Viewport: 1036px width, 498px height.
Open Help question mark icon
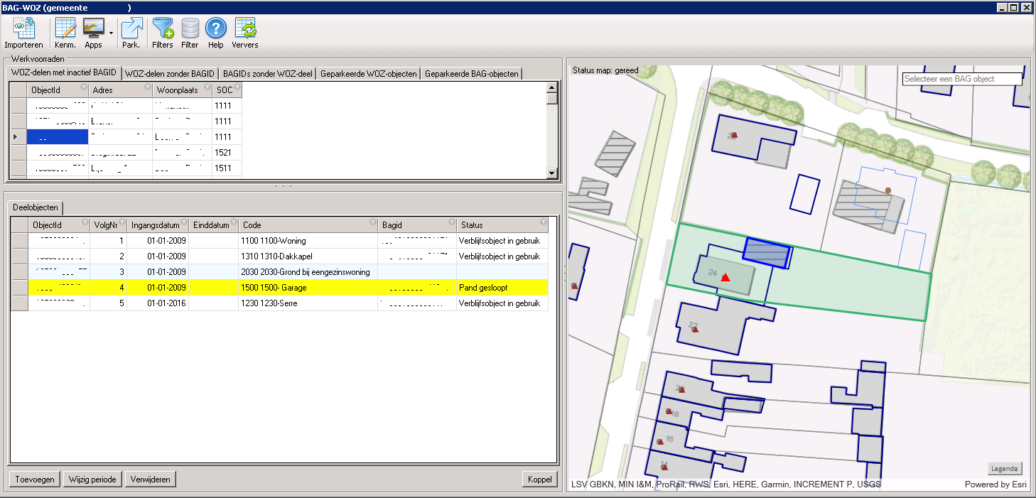[x=216, y=29]
